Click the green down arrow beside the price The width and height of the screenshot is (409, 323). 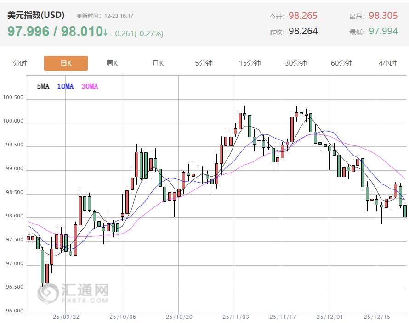coord(105,33)
